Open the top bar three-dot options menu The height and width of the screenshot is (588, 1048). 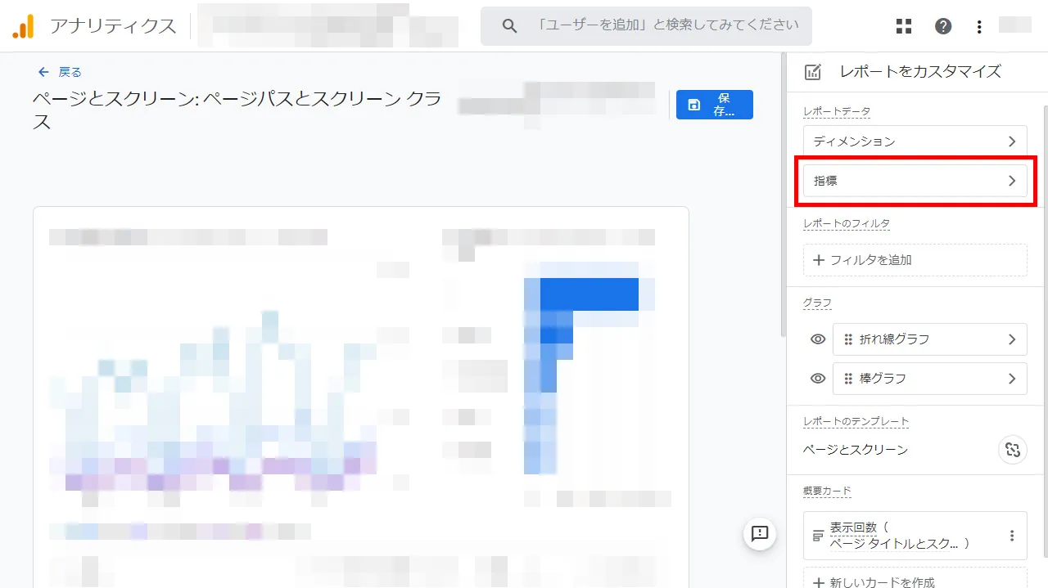click(x=978, y=25)
